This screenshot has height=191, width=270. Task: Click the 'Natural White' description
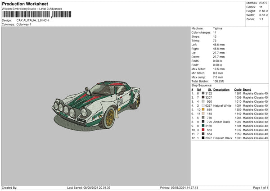point(222,106)
